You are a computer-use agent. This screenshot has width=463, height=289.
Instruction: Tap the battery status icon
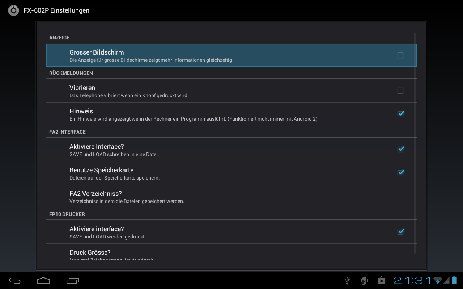(454, 280)
